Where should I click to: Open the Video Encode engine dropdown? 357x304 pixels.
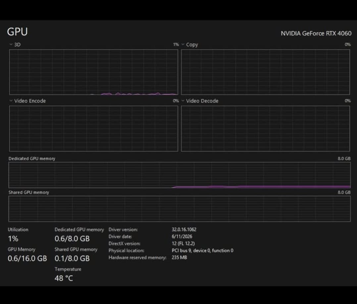click(11, 101)
